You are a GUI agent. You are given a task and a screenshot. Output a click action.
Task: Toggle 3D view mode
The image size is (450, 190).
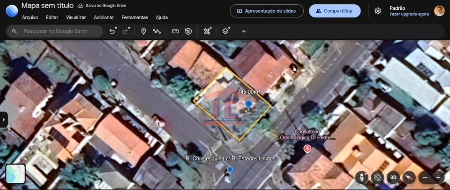click(x=393, y=177)
